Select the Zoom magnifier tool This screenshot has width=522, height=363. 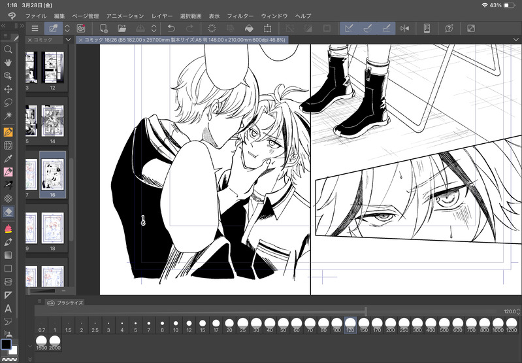click(x=8, y=50)
